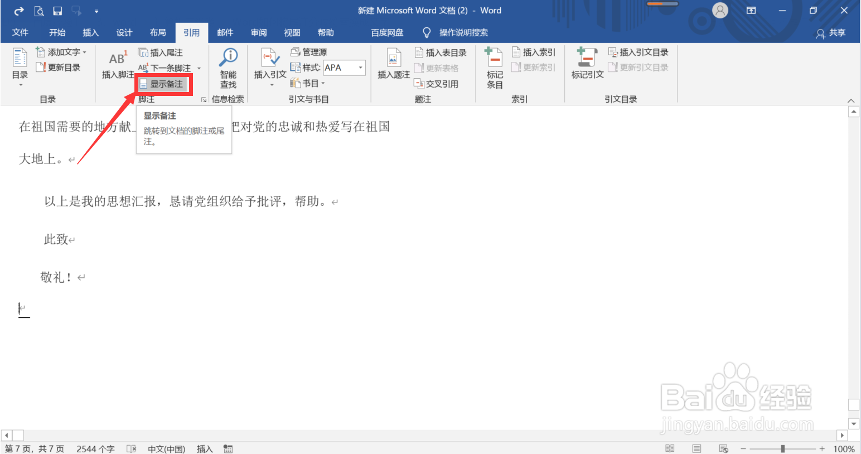Screen dimensions: 861x454
Task: Open the 百度网盘 tab
Action: pos(387,32)
